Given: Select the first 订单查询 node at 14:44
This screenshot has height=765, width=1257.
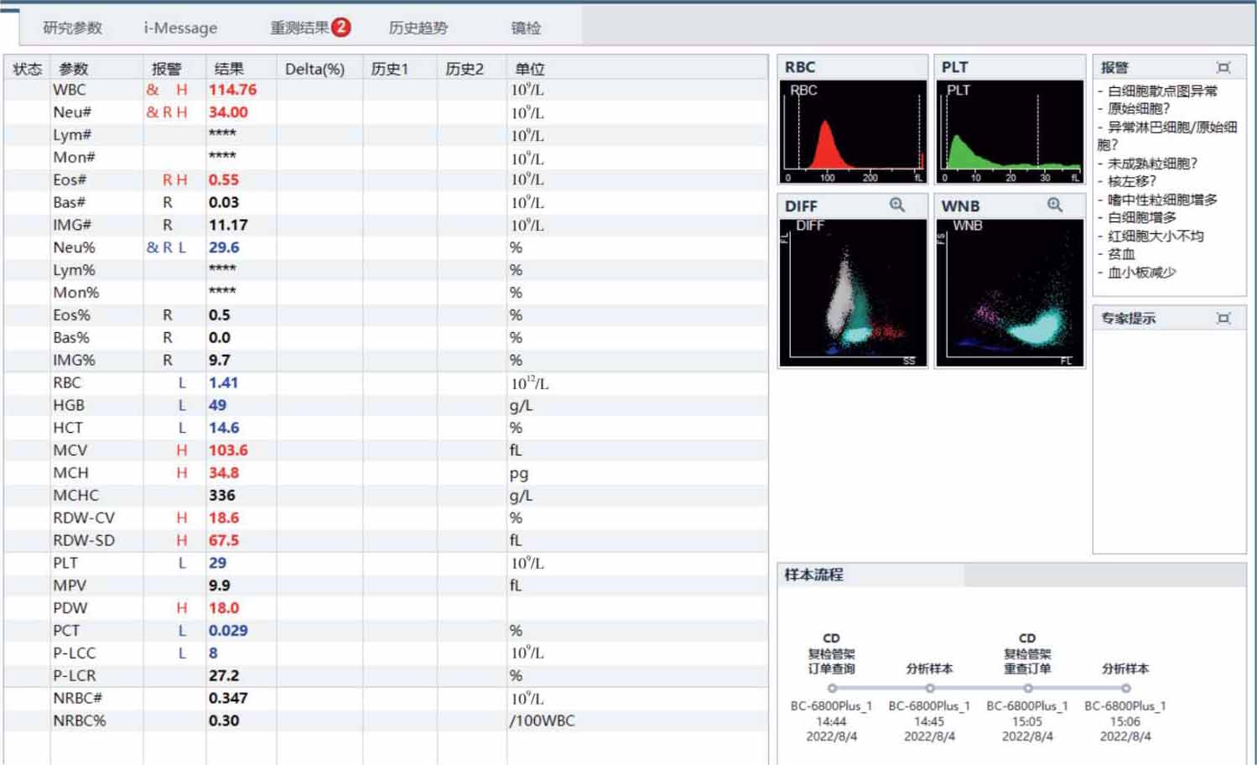Looking at the screenshot, I should pyautogui.click(x=832, y=688).
